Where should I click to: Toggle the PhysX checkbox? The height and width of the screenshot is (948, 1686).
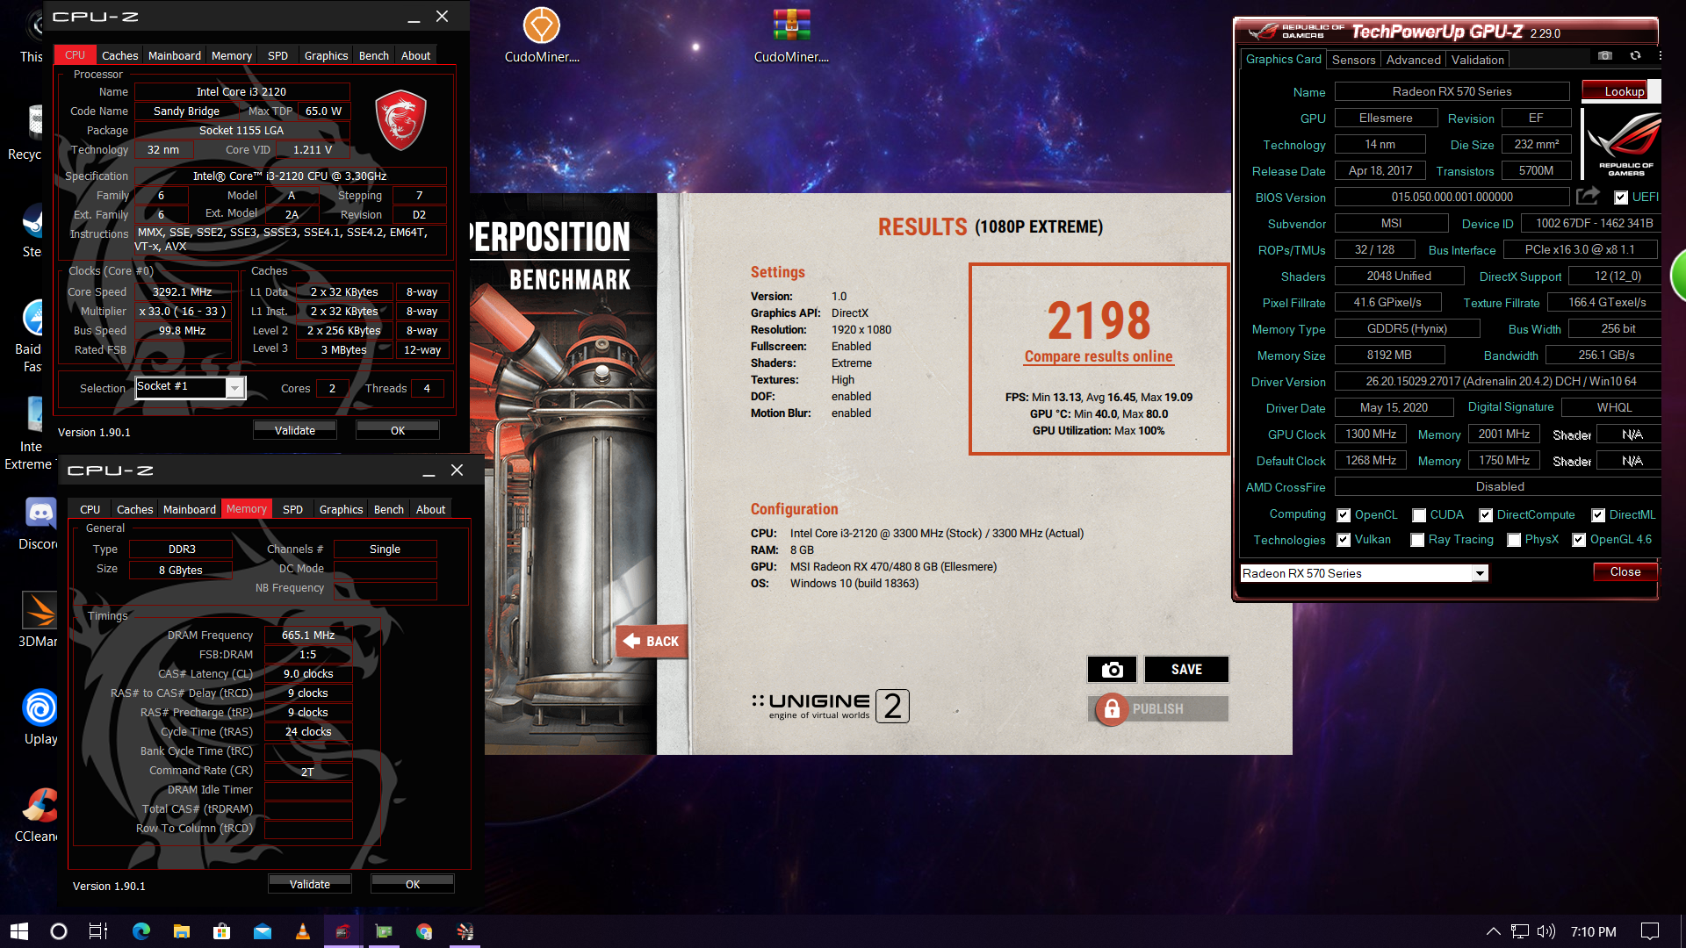pyautogui.click(x=1514, y=540)
